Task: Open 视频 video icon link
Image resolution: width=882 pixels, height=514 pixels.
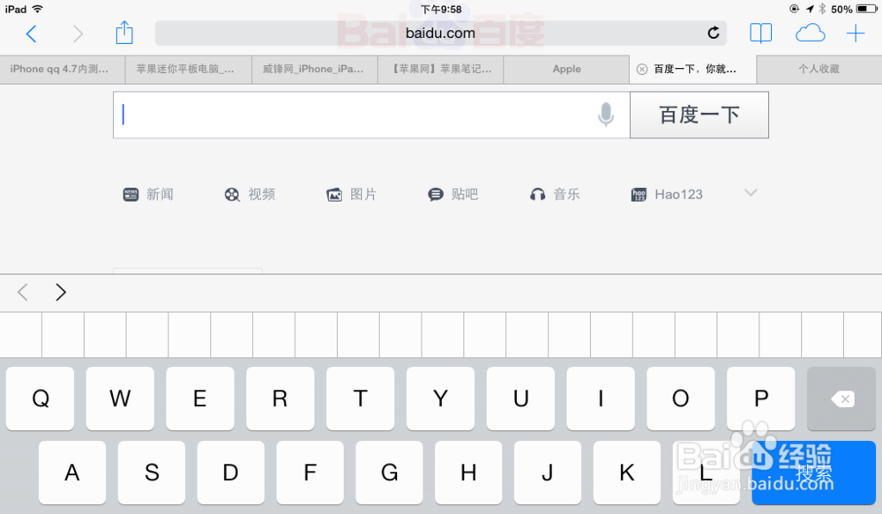Action: pos(250,195)
